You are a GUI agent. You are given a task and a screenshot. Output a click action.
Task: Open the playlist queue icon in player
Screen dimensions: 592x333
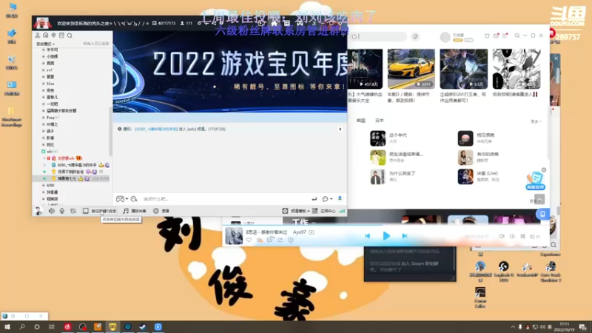[534, 236]
